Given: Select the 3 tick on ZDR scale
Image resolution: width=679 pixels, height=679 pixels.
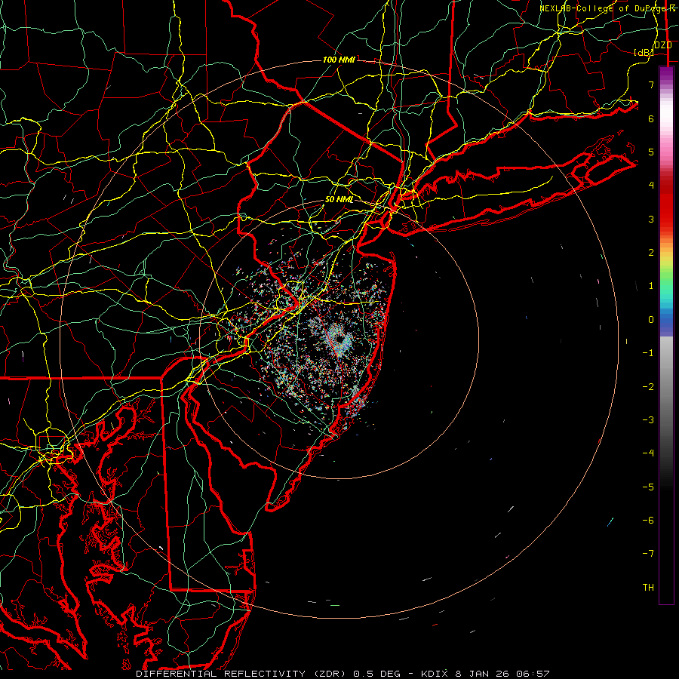Looking at the screenshot, I should tap(651, 219).
